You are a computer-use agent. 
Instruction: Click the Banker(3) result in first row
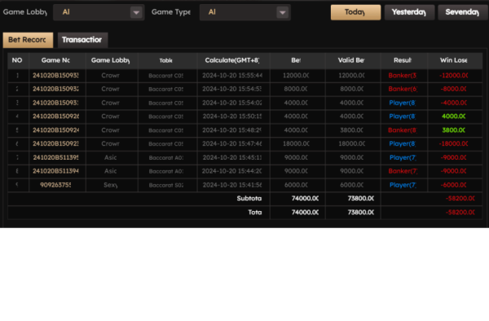(403, 76)
